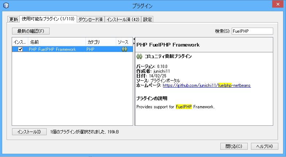Uncheck the PHP FuelPHP Framework install checkbox

click(x=20, y=49)
